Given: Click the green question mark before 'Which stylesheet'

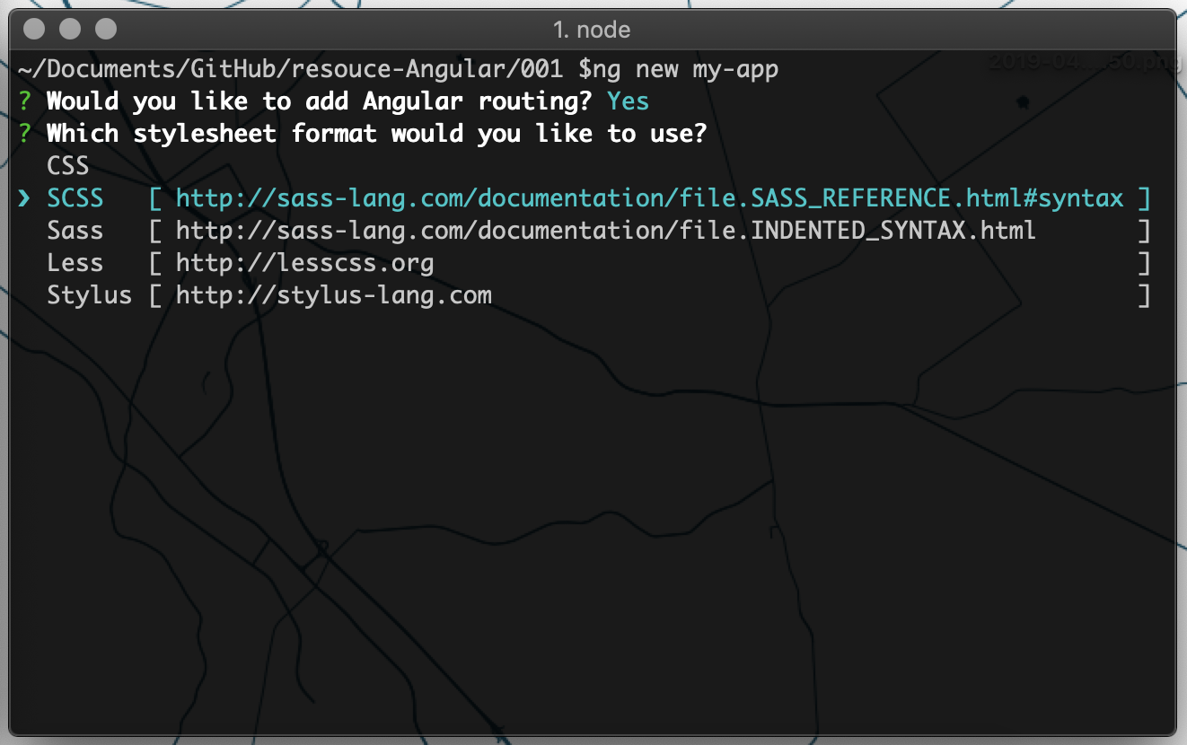Looking at the screenshot, I should click(x=24, y=134).
